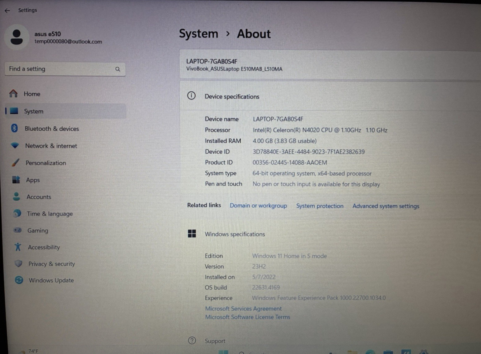481x354 pixels.
Task: Click the Windows Update sync icon
Action: tap(19, 280)
